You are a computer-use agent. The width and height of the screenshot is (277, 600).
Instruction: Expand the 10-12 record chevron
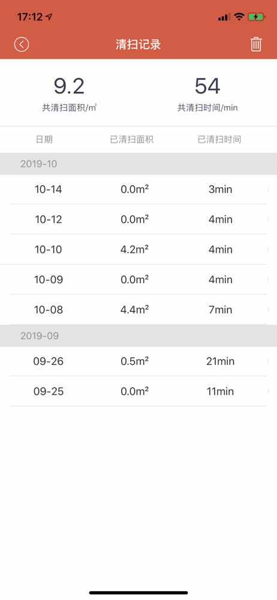(268, 219)
